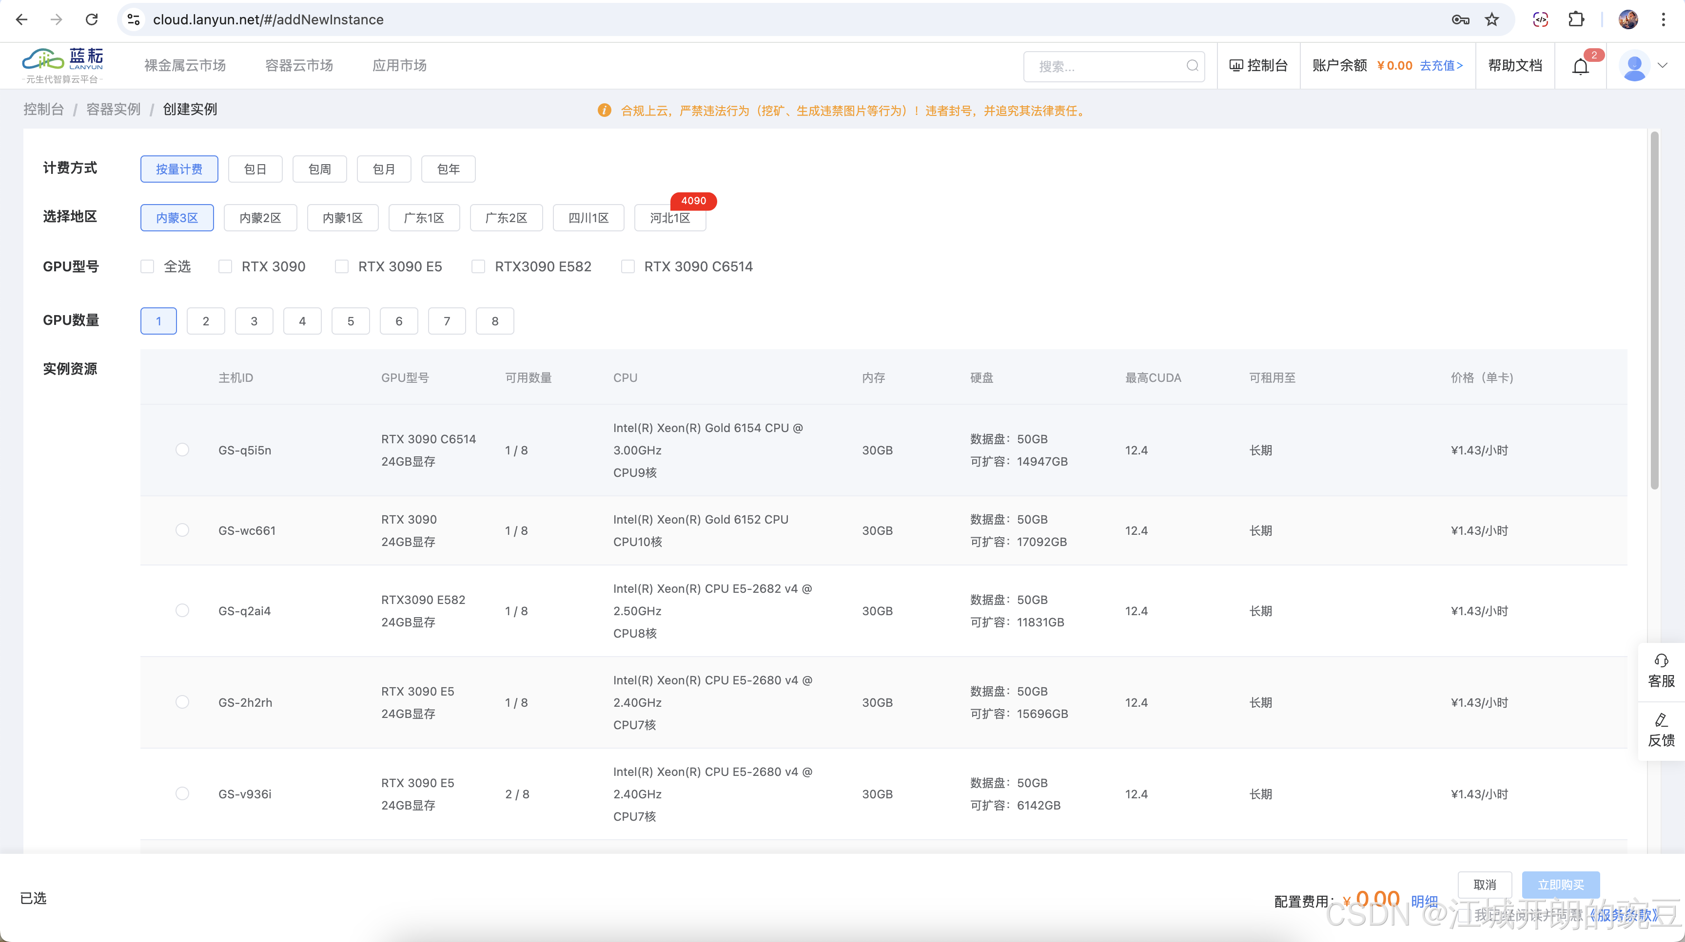Choose region 内蒙3区

click(x=177, y=218)
